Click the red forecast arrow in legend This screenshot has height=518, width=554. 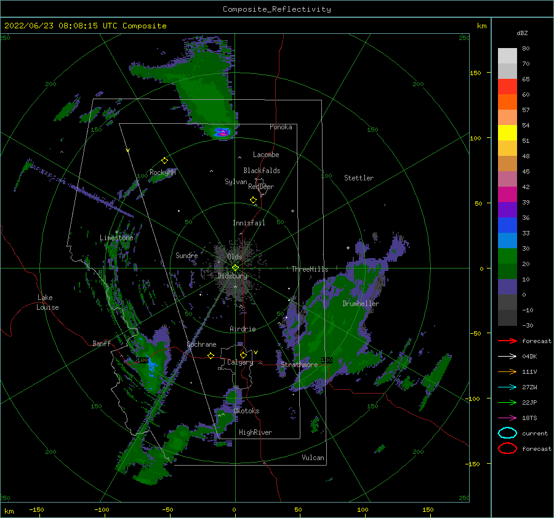pyautogui.click(x=507, y=341)
